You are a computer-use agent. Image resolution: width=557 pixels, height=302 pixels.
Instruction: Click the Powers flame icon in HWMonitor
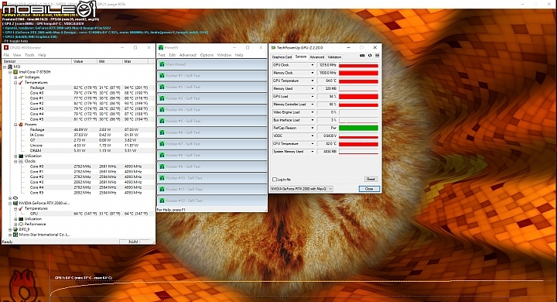click(21, 125)
